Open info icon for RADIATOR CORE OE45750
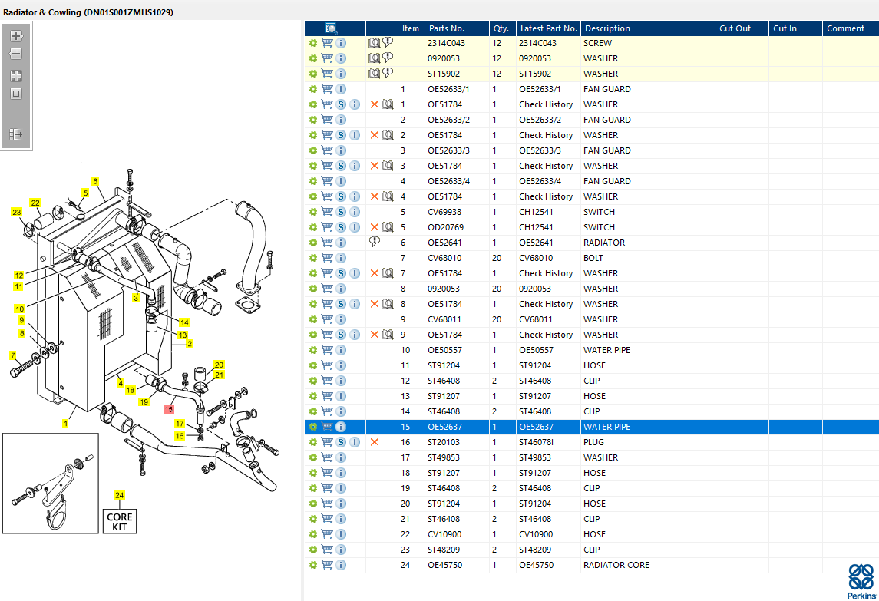The width and height of the screenshot is (879, 601). [341, 565]
